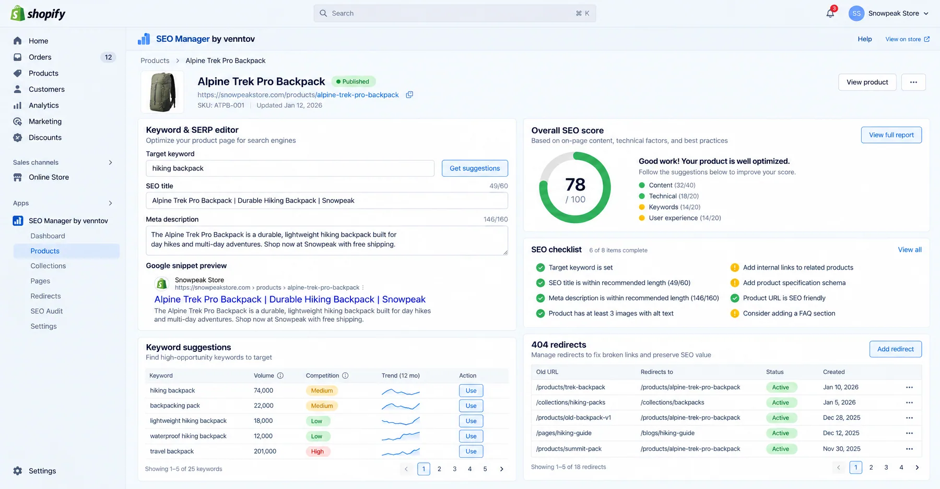
Task: Click the Volume column info icon
Action: [x=280, y=375]
